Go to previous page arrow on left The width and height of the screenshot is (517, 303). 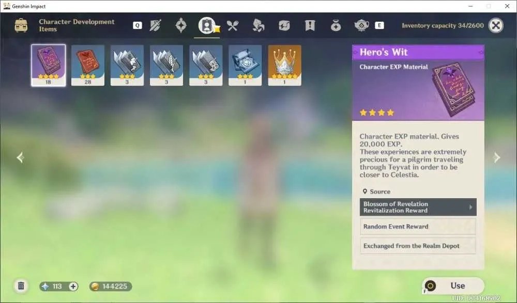(x=20, y=157)
